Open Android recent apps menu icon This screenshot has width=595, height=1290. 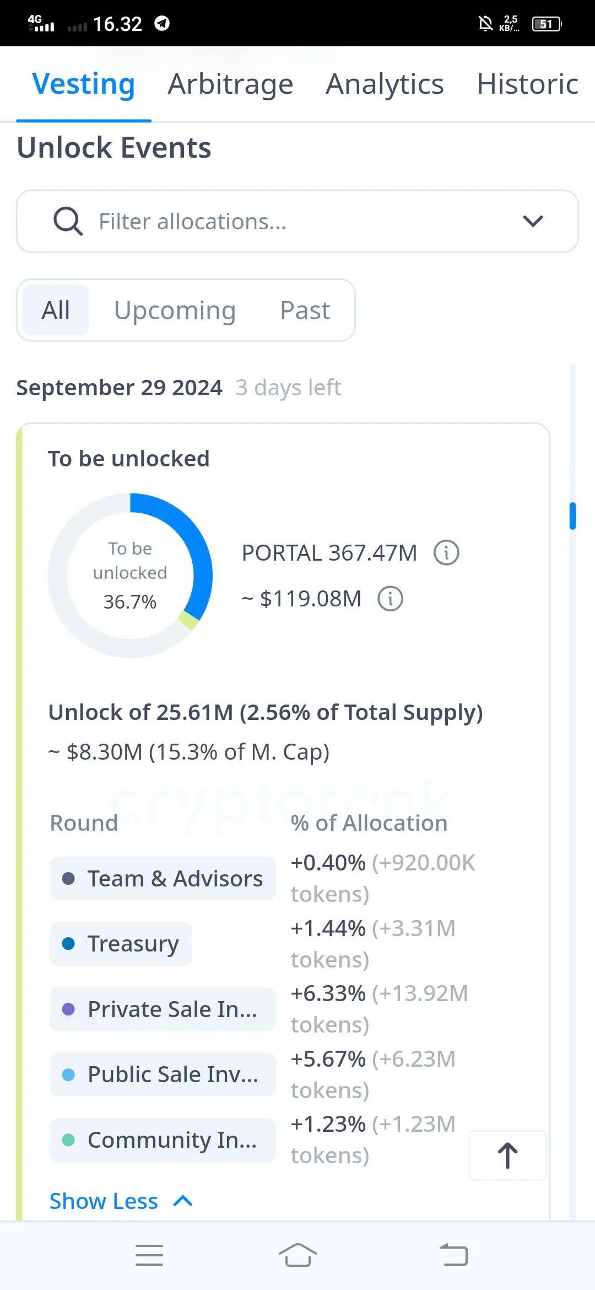pyautogui.click(x=149, y=1255)
